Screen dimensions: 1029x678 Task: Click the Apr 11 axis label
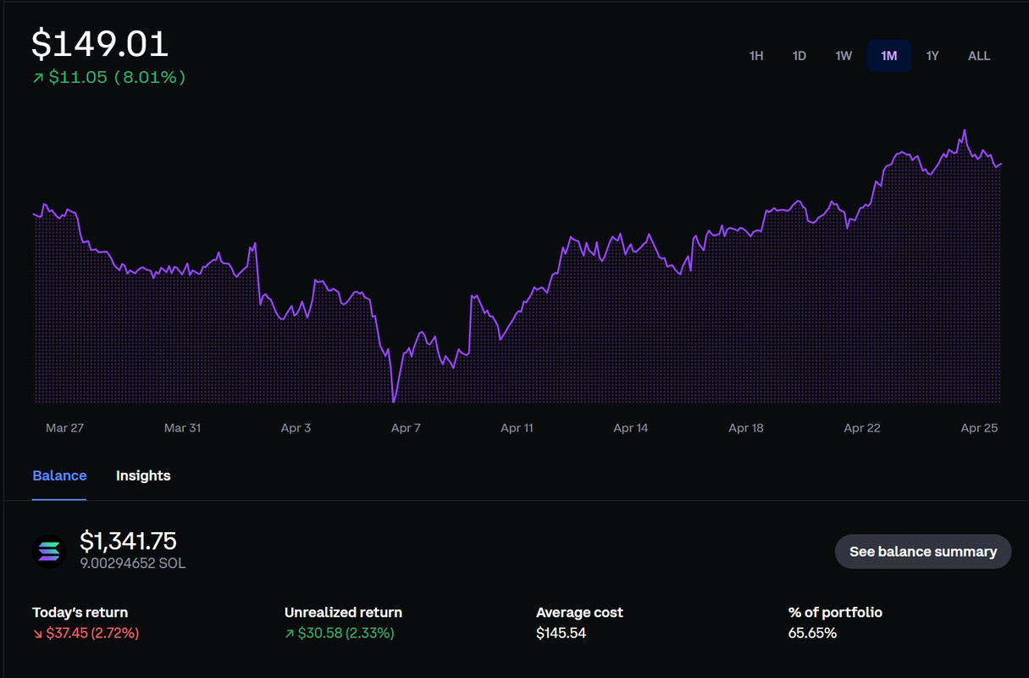[x=517, y=428]
